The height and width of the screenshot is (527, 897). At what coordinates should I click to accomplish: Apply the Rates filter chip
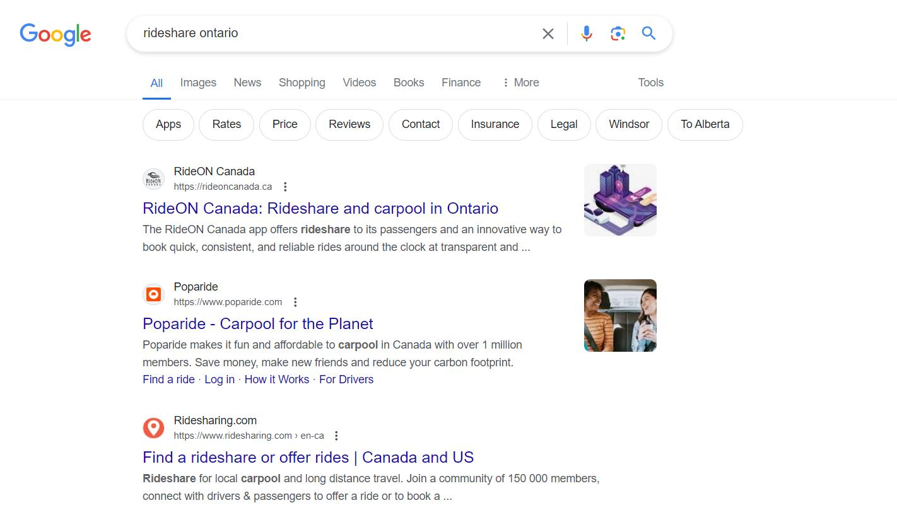[x=226, y=124]
